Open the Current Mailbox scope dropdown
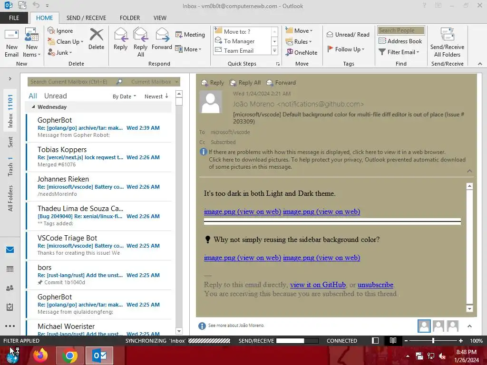The image size is (487, 365). pyautogui.click(x=155, y=82)
